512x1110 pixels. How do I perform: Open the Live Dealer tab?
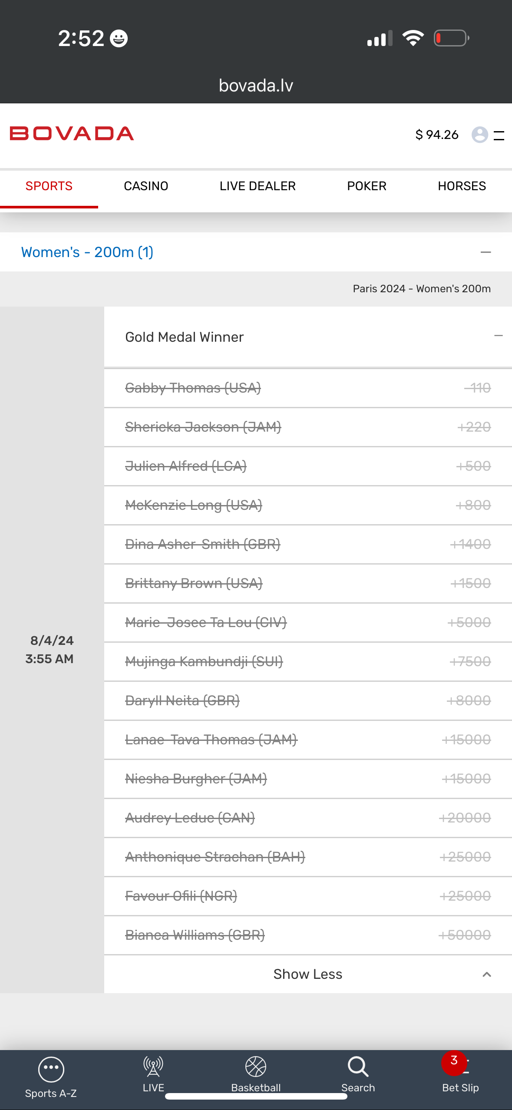[258, 186]
